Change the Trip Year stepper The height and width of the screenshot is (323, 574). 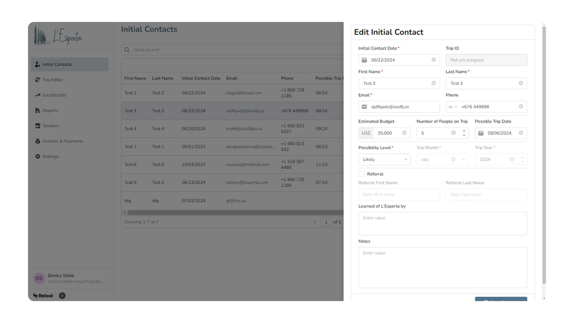point(522,159)
